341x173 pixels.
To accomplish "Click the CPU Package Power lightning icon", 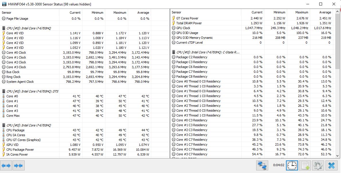I will click(x=3, y=150).
